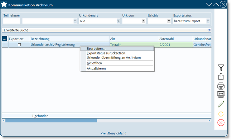Viewport: 231px width, 140px height.
Task: Open the Teilnehmer dropdown list
Action: [x=75, y=21]
